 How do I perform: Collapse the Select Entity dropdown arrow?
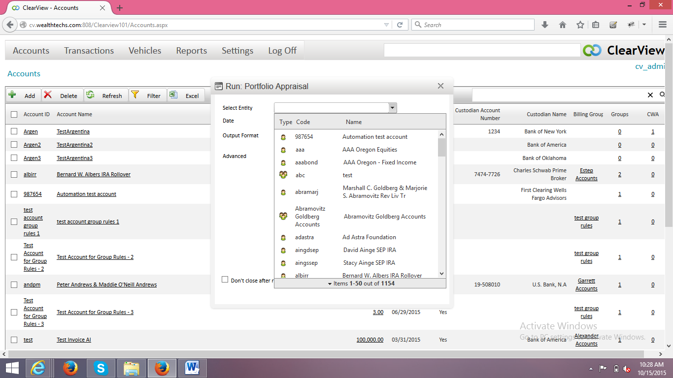(392, 108)
